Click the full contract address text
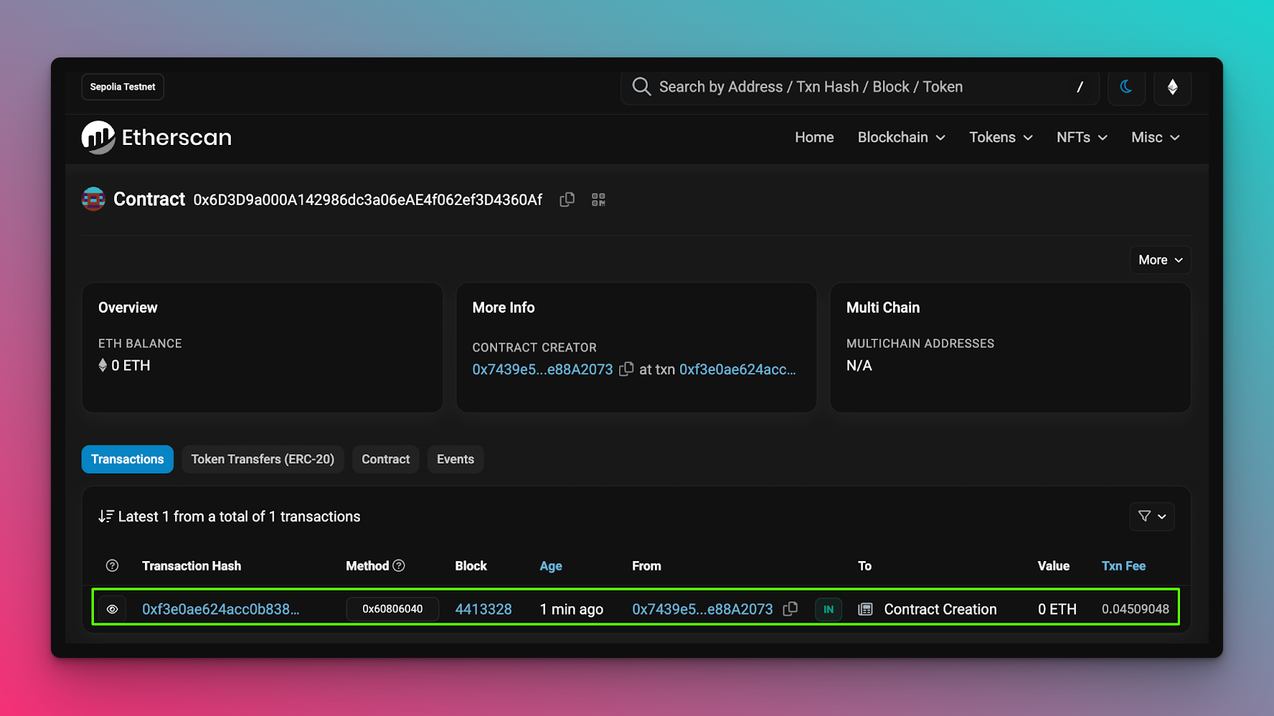This screenshot has height=716, width=1274. pyautogui.click(x=368, y=200)
